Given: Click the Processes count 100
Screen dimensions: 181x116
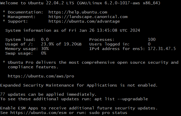Looking at the screenshot, I should coord(151,40).
